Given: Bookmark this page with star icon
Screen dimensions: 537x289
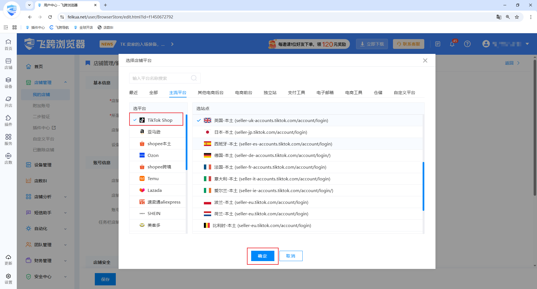Looking at the screenshot, I should point(517,17).
